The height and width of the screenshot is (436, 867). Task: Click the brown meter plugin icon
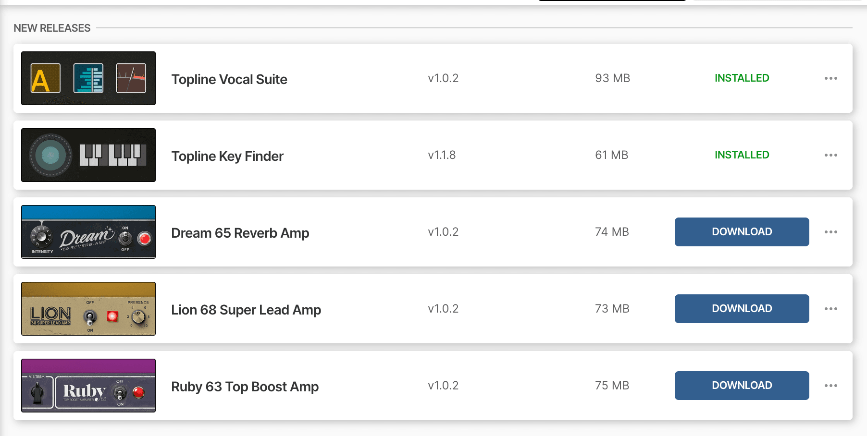click(131, 78)
